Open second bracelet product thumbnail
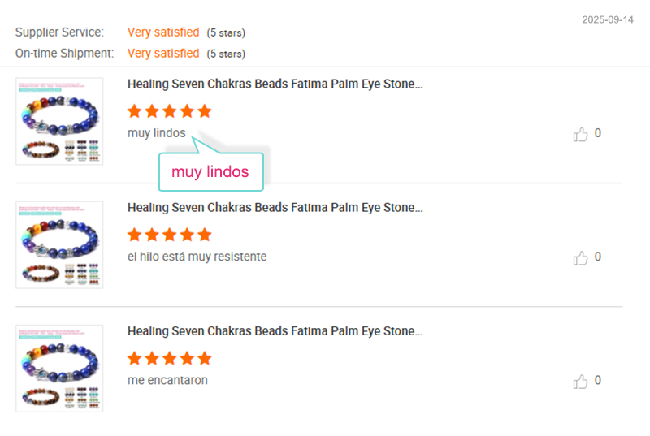 pyautogui.click(x=59, y=244)
